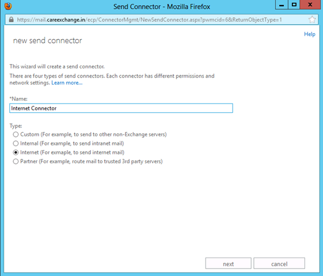Click the cancel button
The image size is (323, 276).
(x=279, y=263)
